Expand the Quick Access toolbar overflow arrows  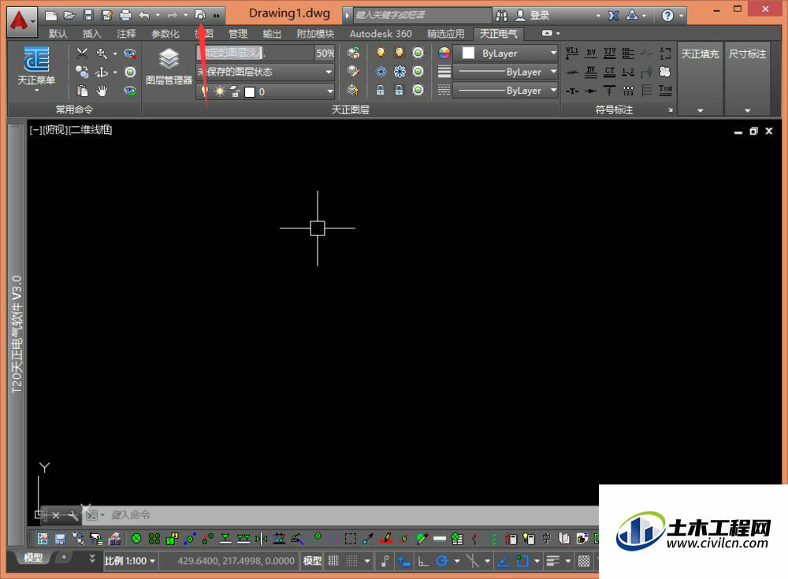tap(217, 16)
